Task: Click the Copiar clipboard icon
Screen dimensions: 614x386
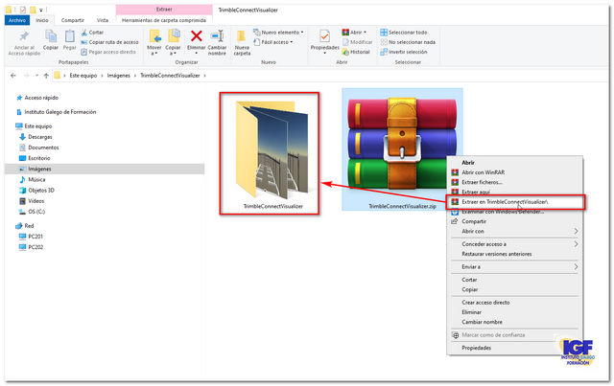Action: [x=51, y=36]
